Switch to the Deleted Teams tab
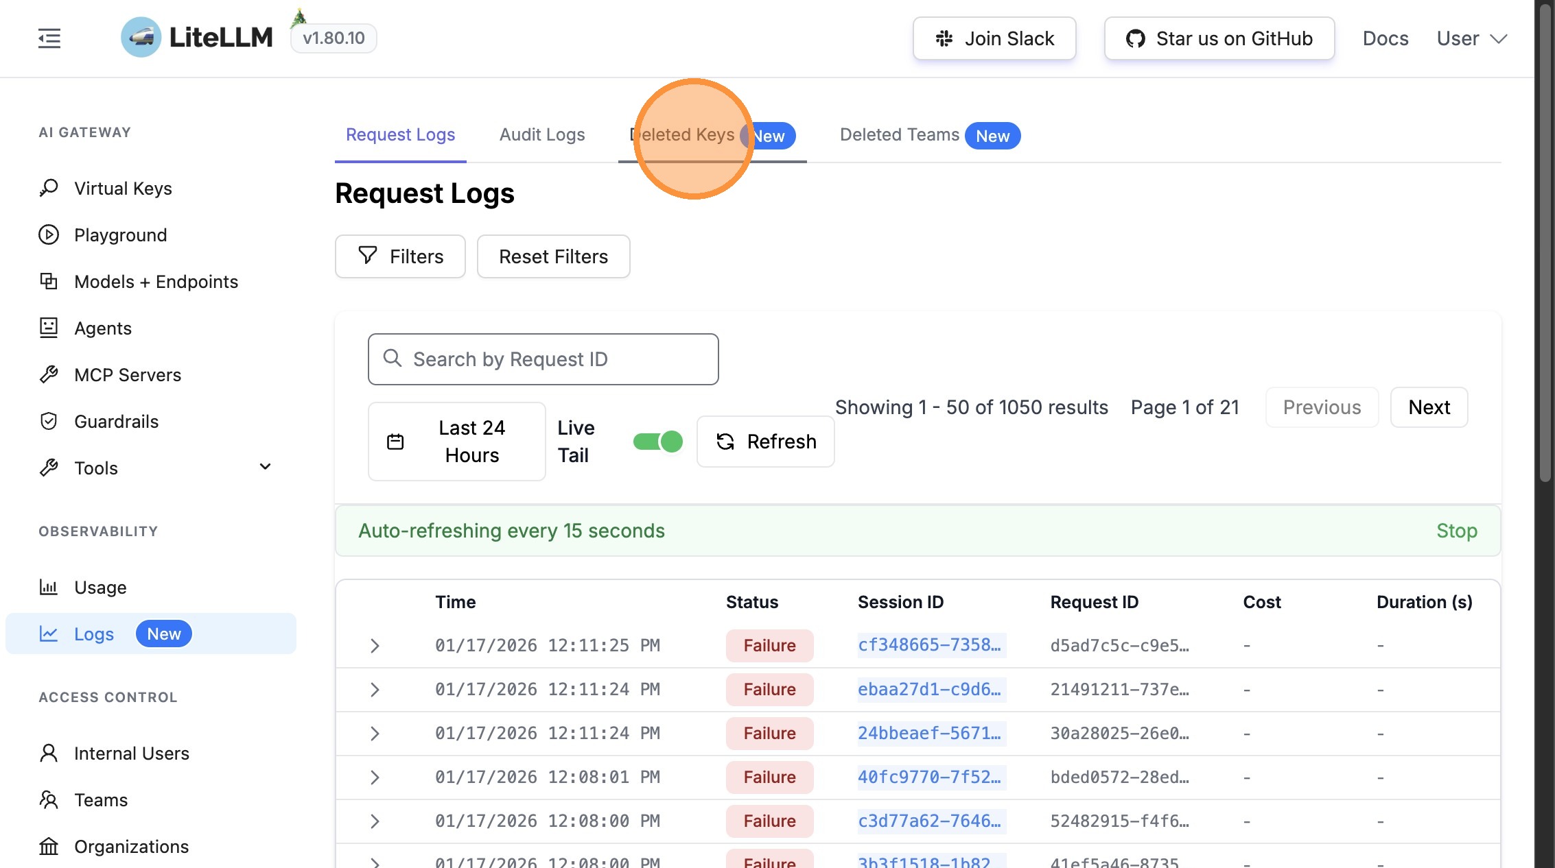The height and width of the screenshot is (868, 1555). click(899, 135)
